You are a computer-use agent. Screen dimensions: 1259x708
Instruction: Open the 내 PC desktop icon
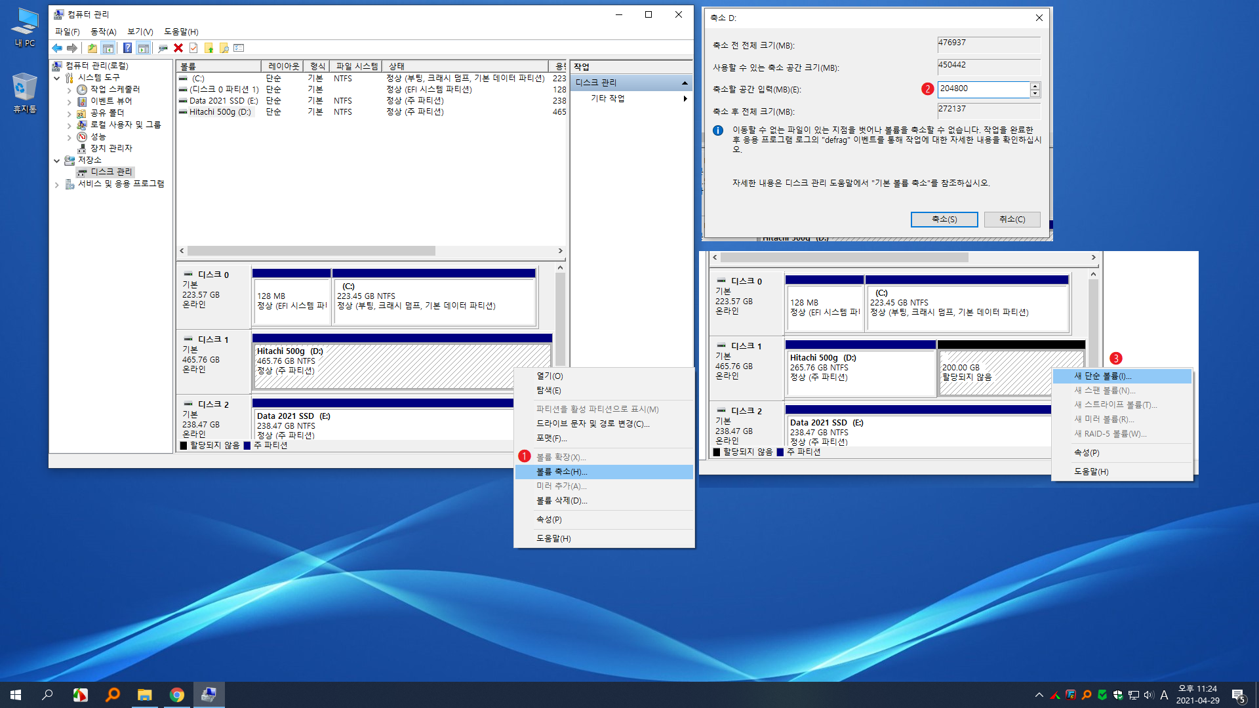pyautogui.click(x=25, y=27)
